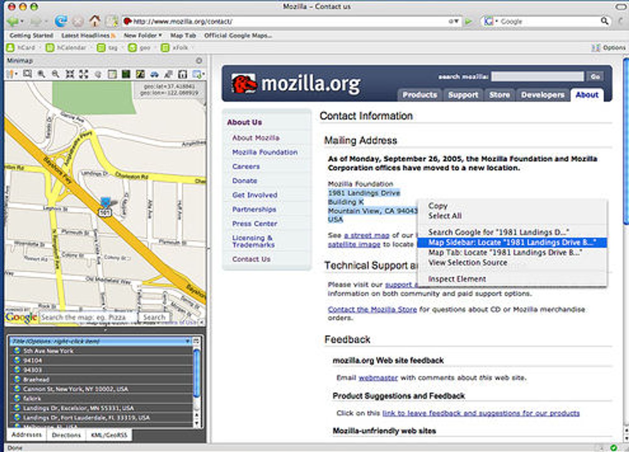Click the blue map marker on the map
629x452 pixels.
tap(105, 202)
